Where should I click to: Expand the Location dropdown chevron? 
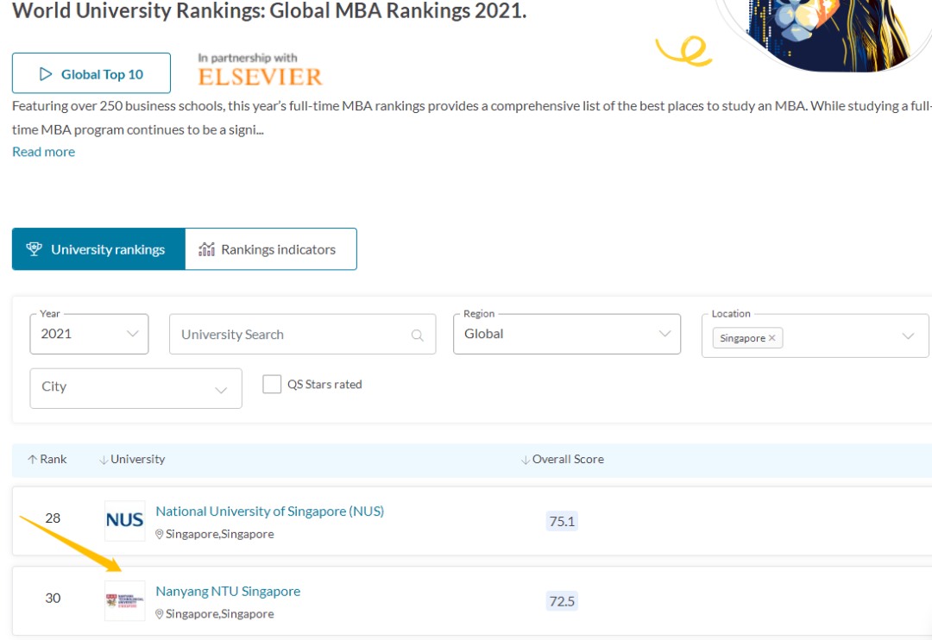click(x=908, y=336)
